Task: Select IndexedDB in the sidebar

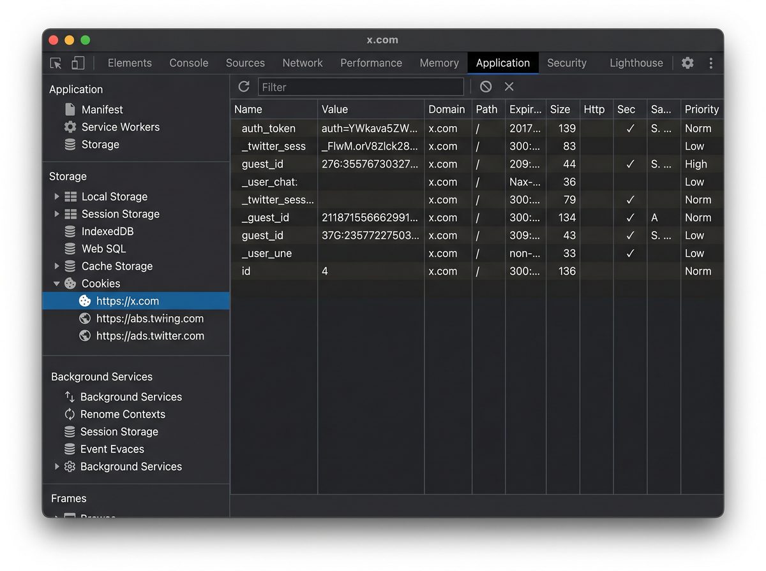Action: (108, 231)
